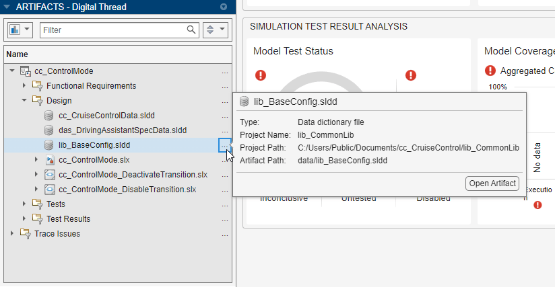
Task: Click the Inconclusive label
Action: (284, 198)
